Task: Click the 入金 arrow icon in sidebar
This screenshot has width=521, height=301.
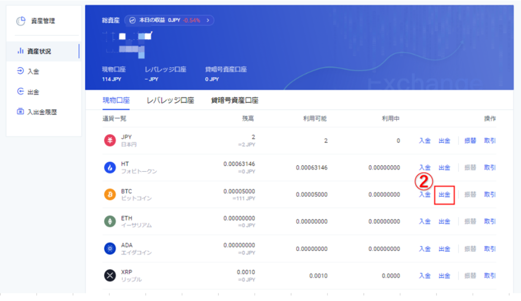Action: [21, 71]
